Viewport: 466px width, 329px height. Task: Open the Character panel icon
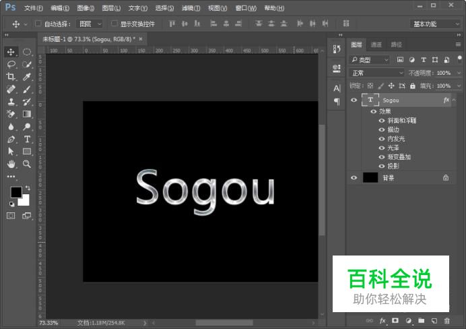pyautogui.click(x=337, y=88)
